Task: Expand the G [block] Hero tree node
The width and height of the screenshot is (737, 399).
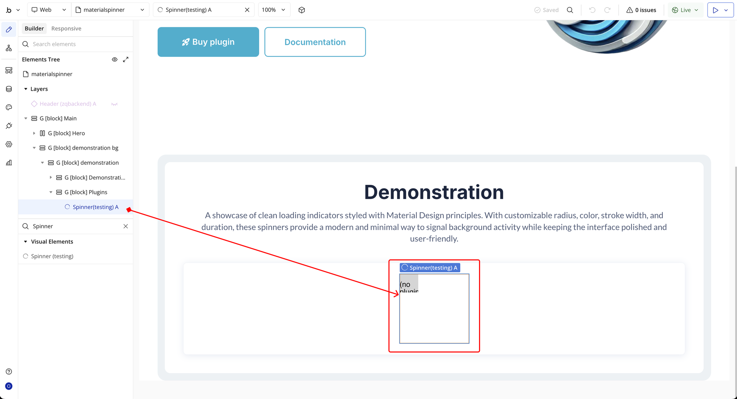Action: click(34, 133)
